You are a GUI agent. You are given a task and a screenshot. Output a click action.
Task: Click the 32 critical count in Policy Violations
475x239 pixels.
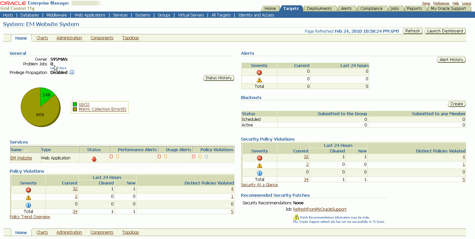75,189
